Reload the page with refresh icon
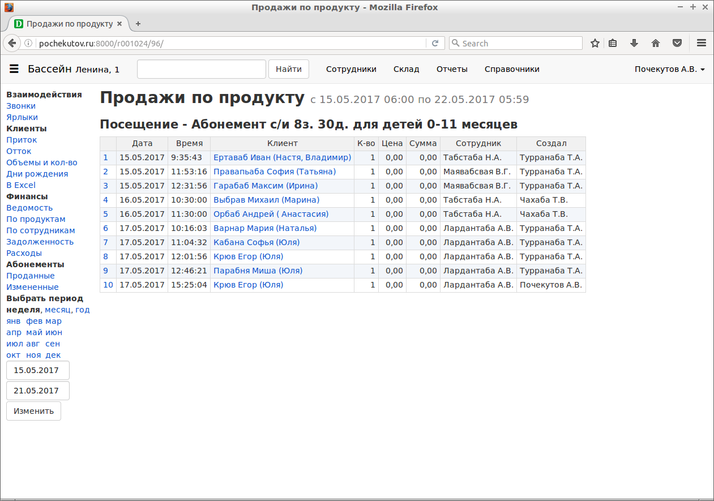The width and height of the screenshot is (714, 501). (x=435, y=43)
